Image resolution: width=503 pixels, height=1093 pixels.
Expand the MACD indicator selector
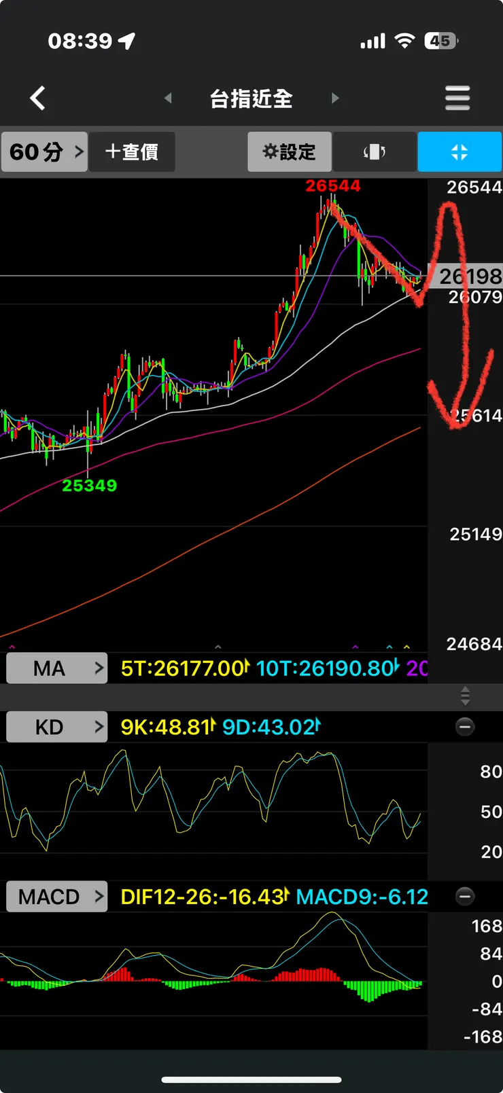[x=57, y=897]
